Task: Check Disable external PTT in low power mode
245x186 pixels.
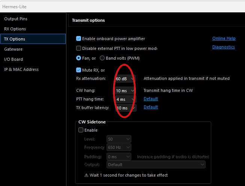Action: (79, 48)
